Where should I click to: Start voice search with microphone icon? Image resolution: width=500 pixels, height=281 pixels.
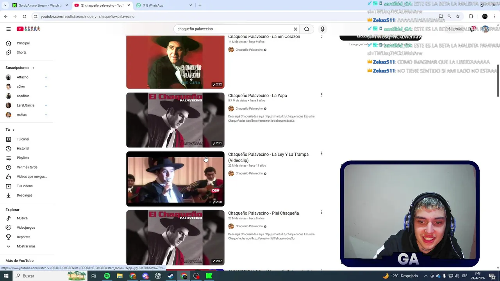coord(322,29)
